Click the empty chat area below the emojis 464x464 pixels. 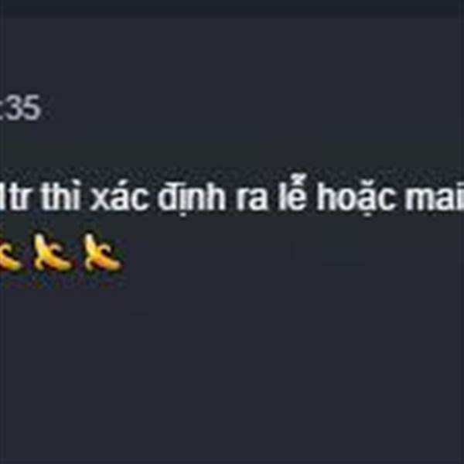tap(232, 370)
